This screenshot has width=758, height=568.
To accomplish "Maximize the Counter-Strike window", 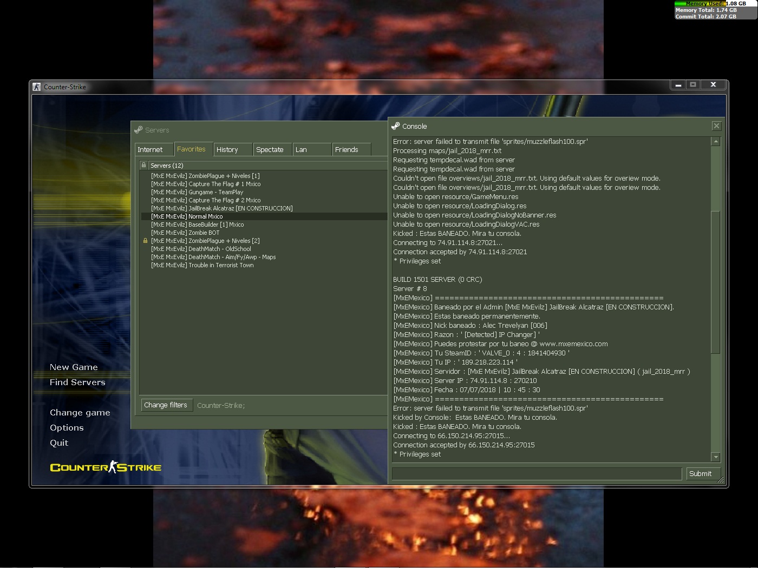I will point(693,85).
